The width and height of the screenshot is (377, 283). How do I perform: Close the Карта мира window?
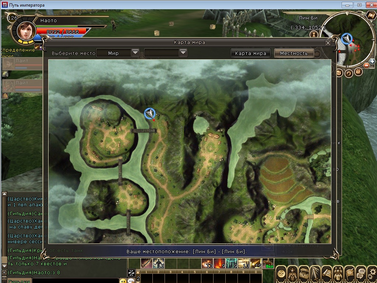(x=328, y=43)
